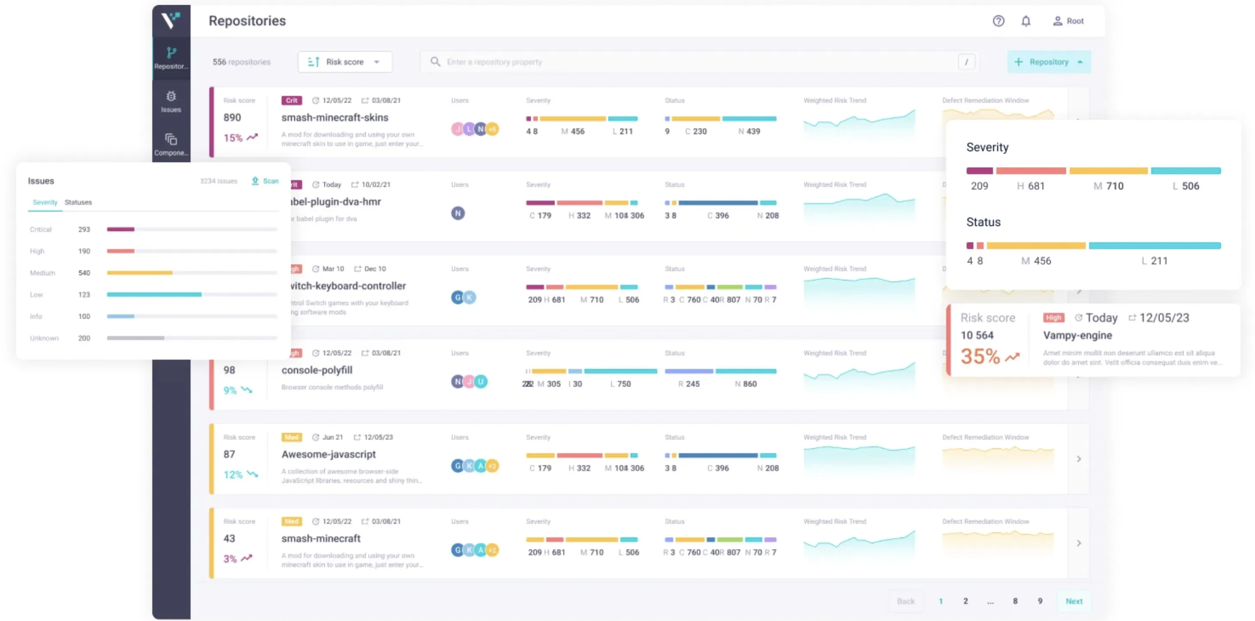Click the Critical severity bar in Issues
The width and height of the screenshot is (1255, 621).
click(192, 229)
